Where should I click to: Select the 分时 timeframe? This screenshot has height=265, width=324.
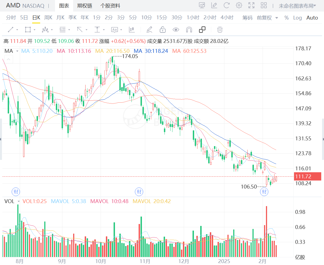[11, 18]
